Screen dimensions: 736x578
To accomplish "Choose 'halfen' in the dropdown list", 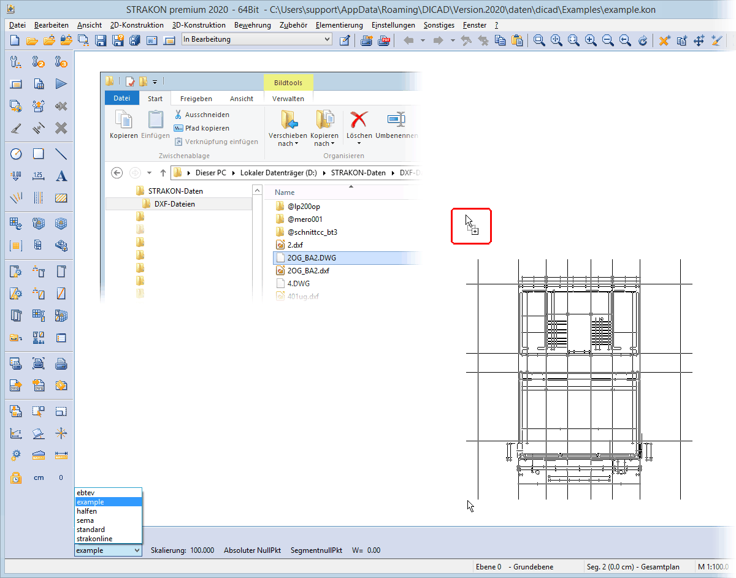I will (109, 511).
